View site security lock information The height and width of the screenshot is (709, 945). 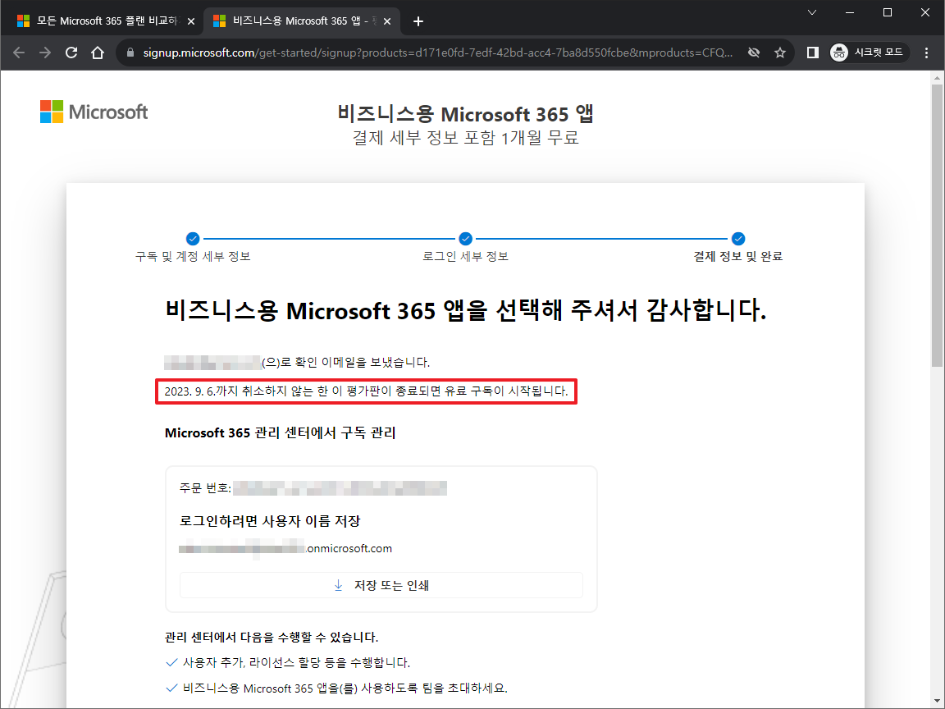pyautogui.click(x=130, y=53)
